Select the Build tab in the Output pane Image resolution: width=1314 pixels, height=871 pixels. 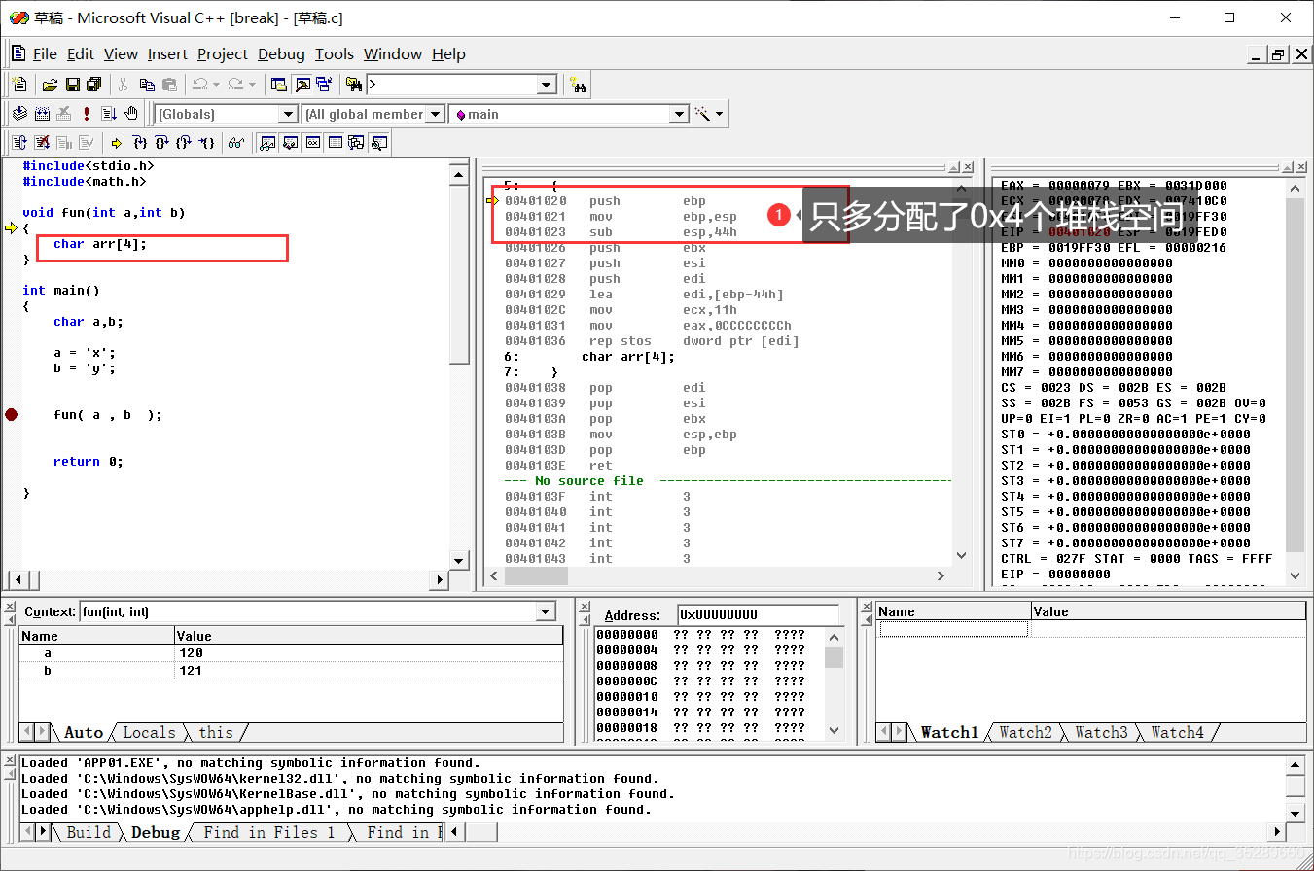[x=89, y=832]
